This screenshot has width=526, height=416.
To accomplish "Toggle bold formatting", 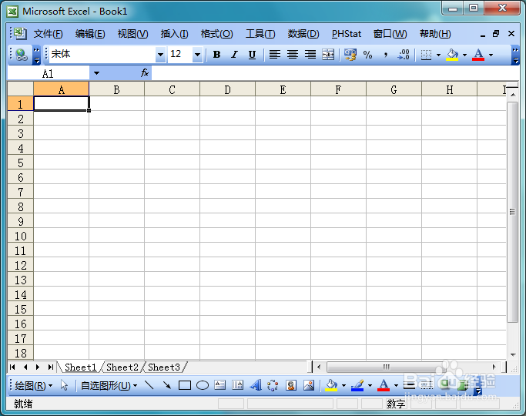I will (216, 55).
